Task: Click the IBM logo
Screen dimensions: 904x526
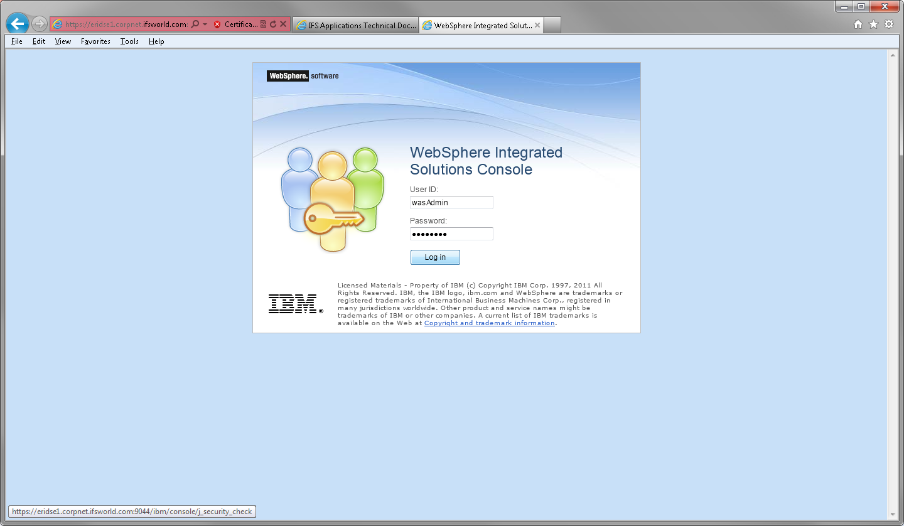Action: pyautogui.click(x=296, y=304)
